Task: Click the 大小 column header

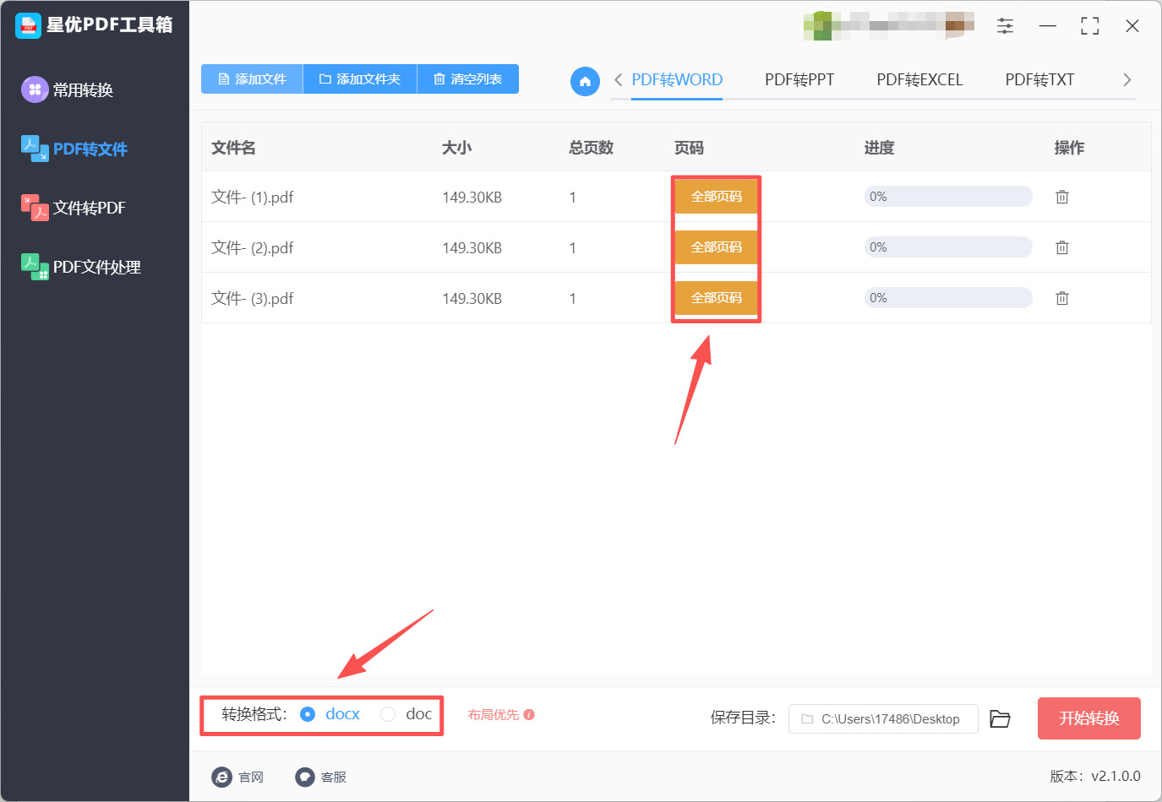Action: coord(457,148)
